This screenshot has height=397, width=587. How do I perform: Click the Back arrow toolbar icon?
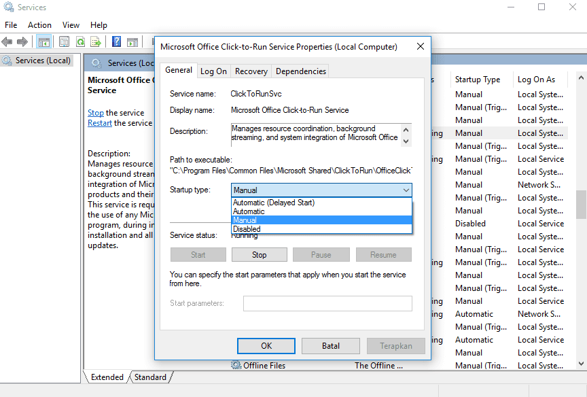click(7, 41)
